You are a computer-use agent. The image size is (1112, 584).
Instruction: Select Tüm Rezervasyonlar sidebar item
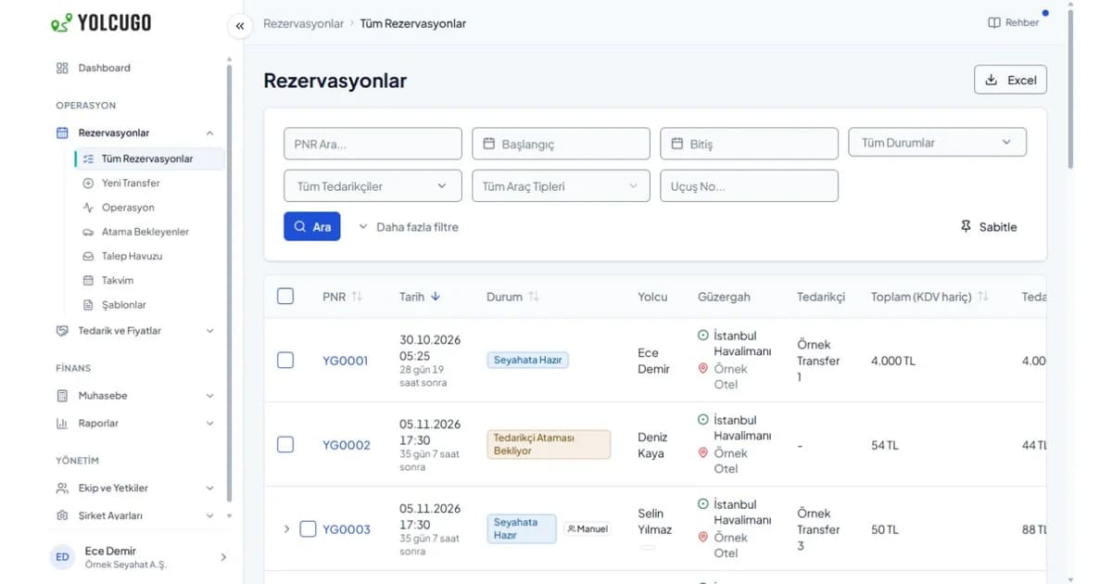coord(148,159)
